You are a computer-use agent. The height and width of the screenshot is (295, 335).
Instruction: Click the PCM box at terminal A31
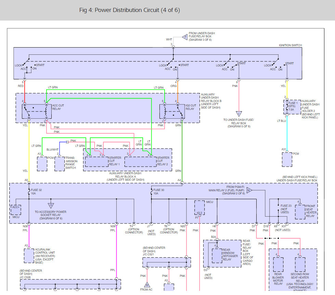[x=287, y=159]
